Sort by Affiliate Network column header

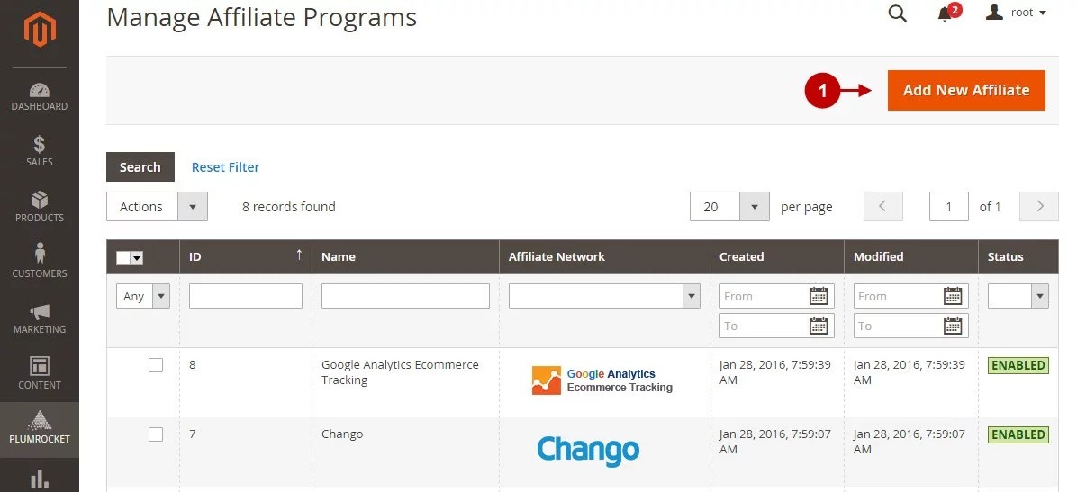557,256
